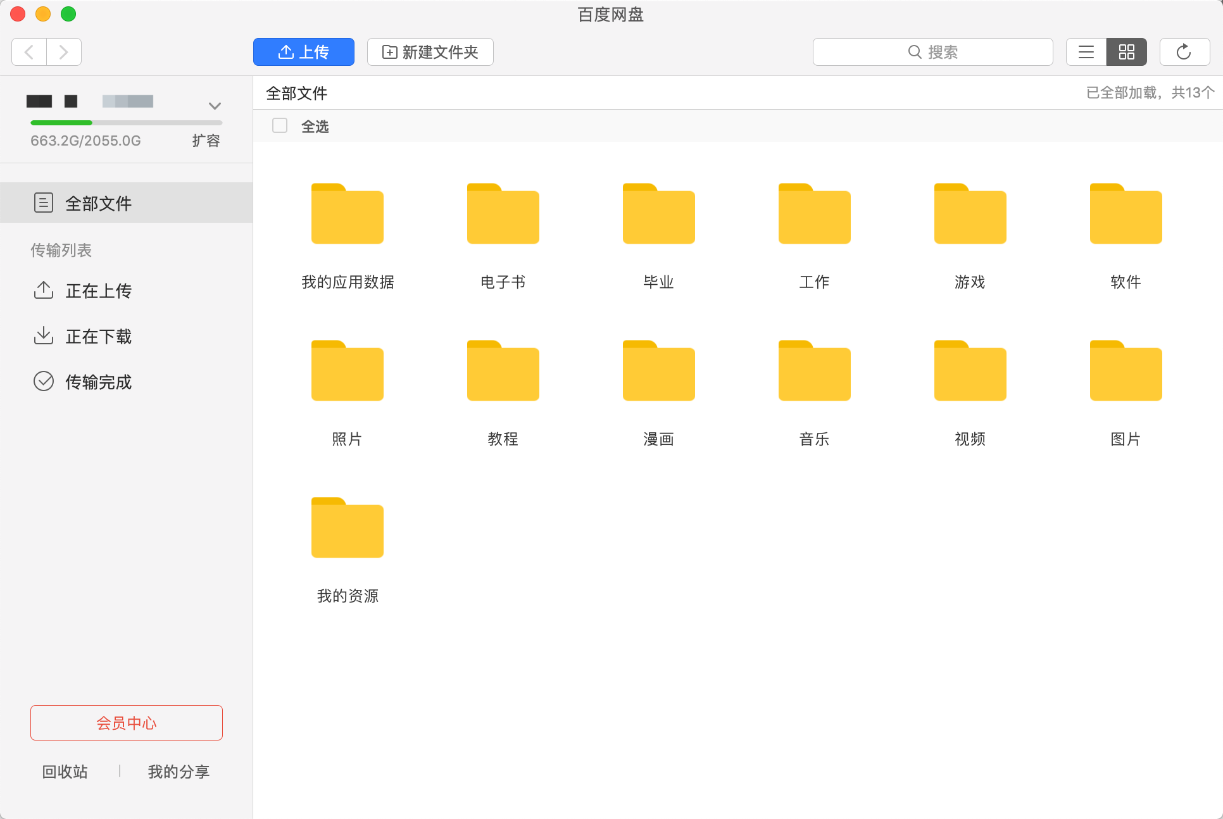Click the 搜索 search field
Image resolution: width=1223 pixels, height=819 pixels.
pos(932,52)
